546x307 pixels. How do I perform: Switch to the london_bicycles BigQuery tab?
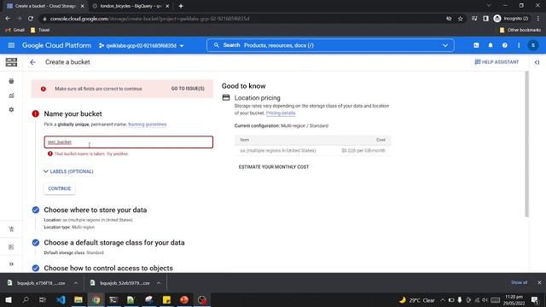(130, 6)
